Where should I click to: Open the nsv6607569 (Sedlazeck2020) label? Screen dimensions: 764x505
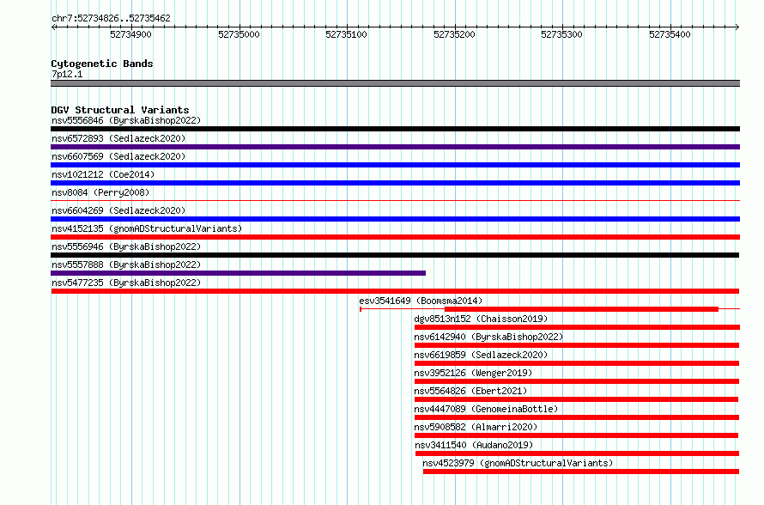tap(118, 156)
